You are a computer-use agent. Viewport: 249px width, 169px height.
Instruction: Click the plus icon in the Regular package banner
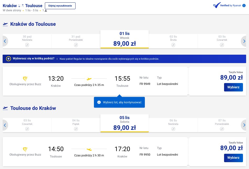click(x=8, y=59)
